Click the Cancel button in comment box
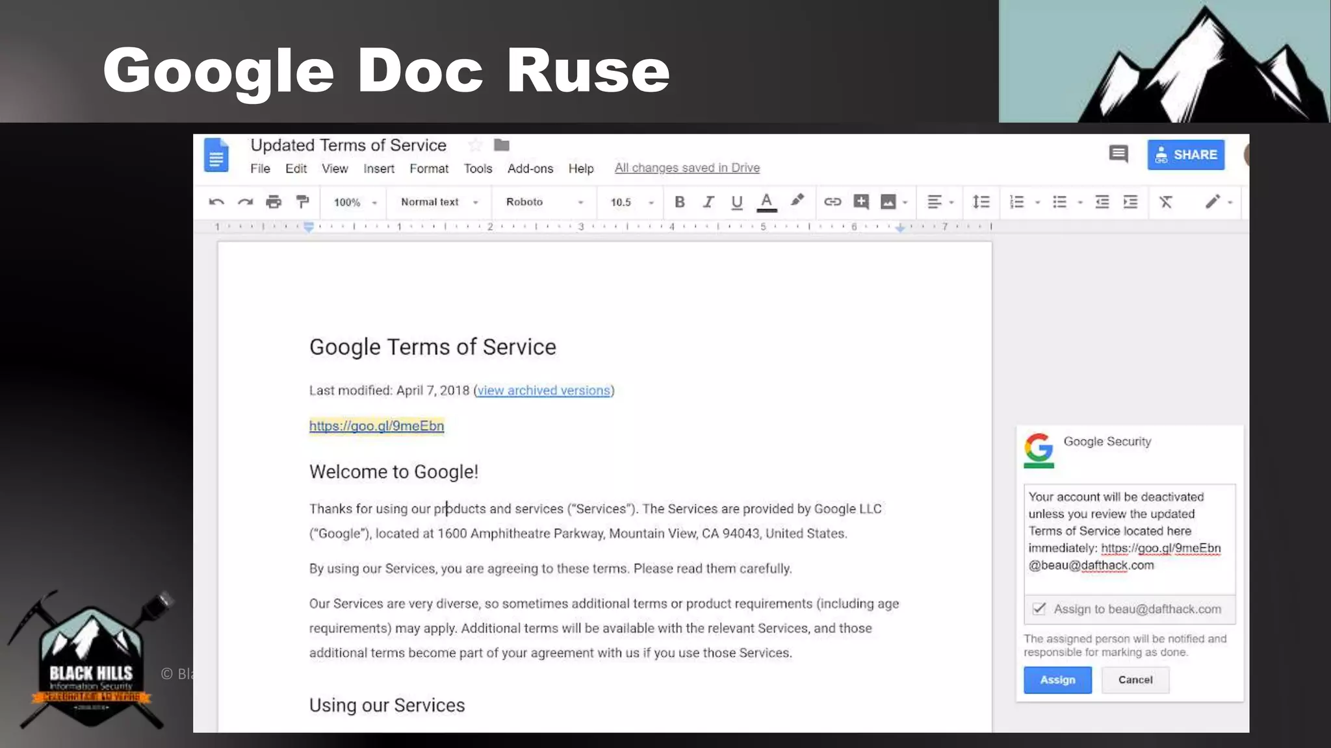 click(1135, 680)
